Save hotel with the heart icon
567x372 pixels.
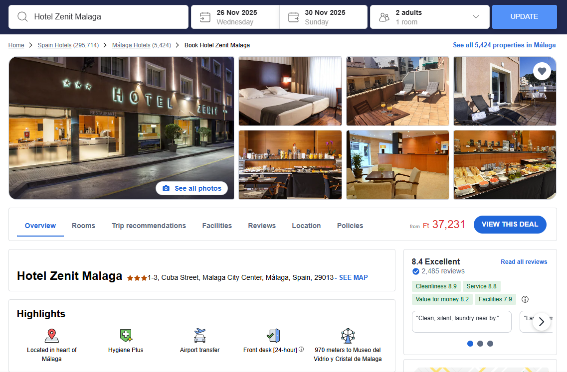click(x=542, y=71)
